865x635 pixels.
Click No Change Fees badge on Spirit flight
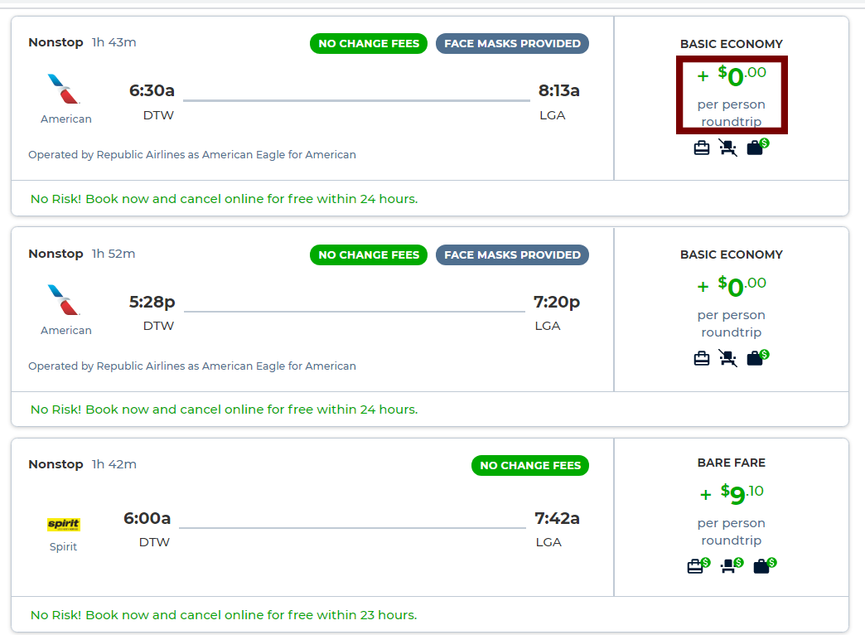[x=529, y=466]
